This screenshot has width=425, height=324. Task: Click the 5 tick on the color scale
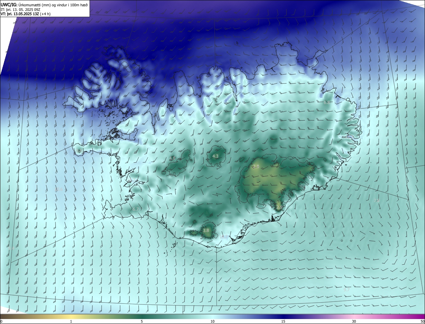point(142,321)
